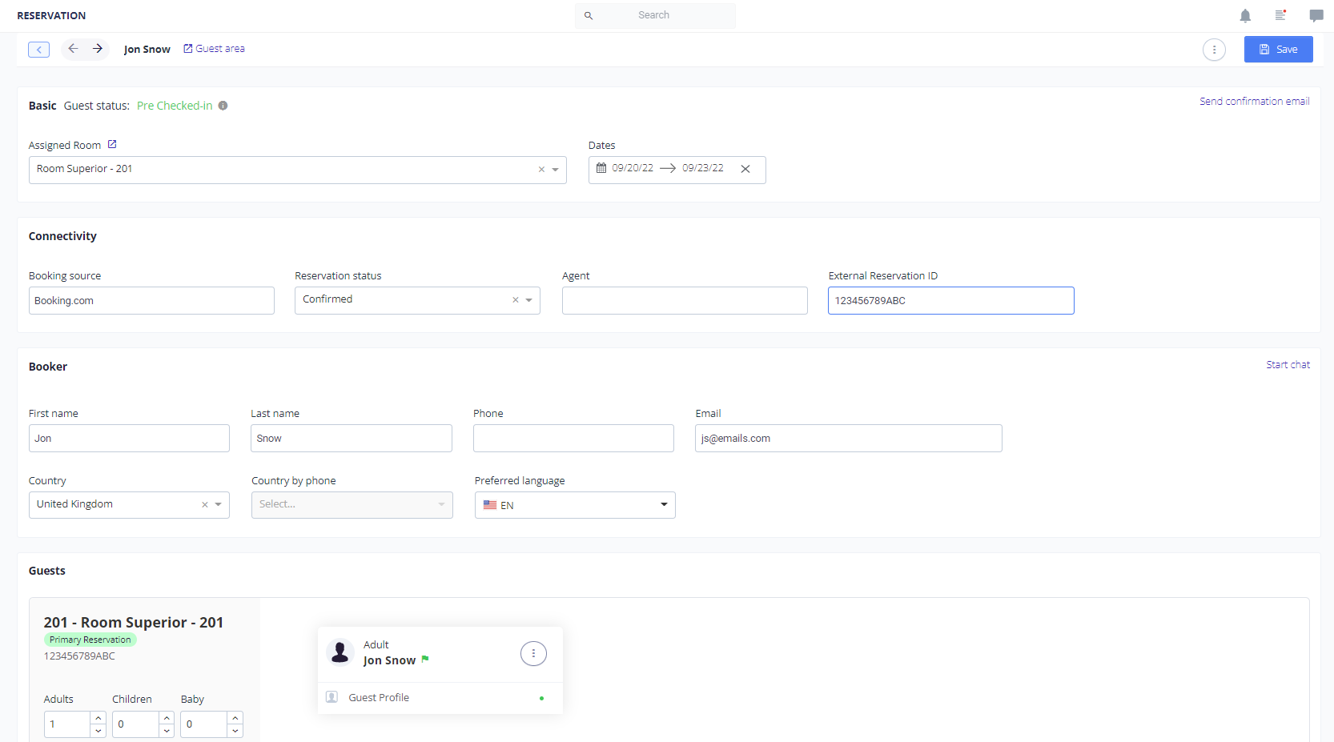Click the back arrow navigation icon
The height and width of the screenshot is (742, 1334).
[72, 48]
